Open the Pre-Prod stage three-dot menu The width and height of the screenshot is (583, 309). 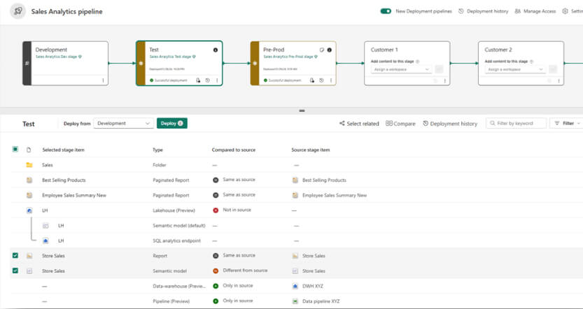pos(331,80)
